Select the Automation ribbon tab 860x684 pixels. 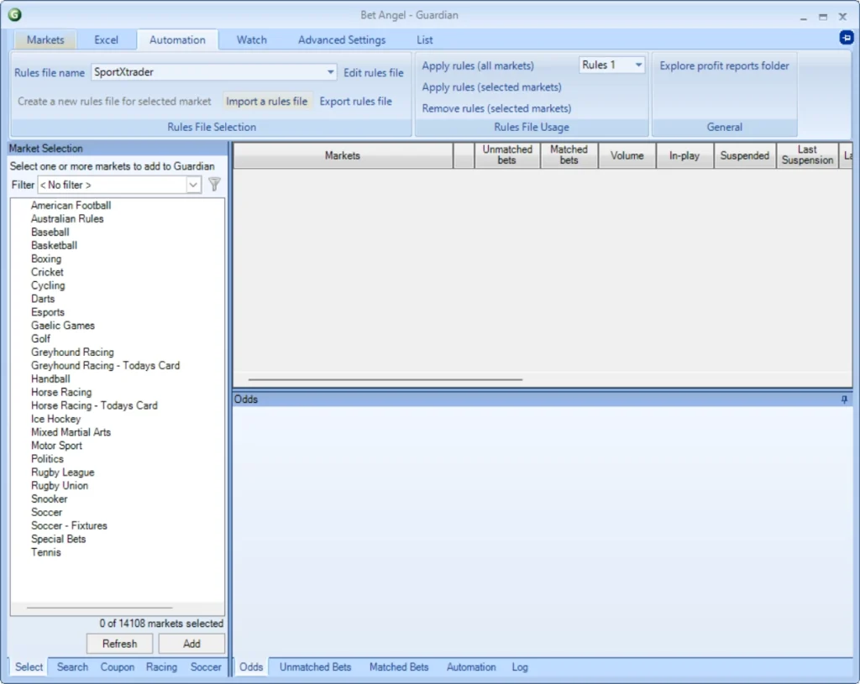pyautogui.click(x=178, y=40)
